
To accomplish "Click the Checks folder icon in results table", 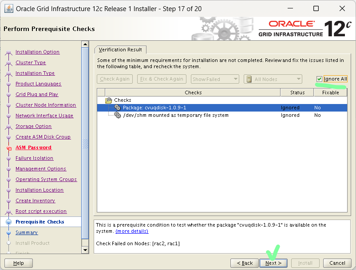I will coord(109,100).
